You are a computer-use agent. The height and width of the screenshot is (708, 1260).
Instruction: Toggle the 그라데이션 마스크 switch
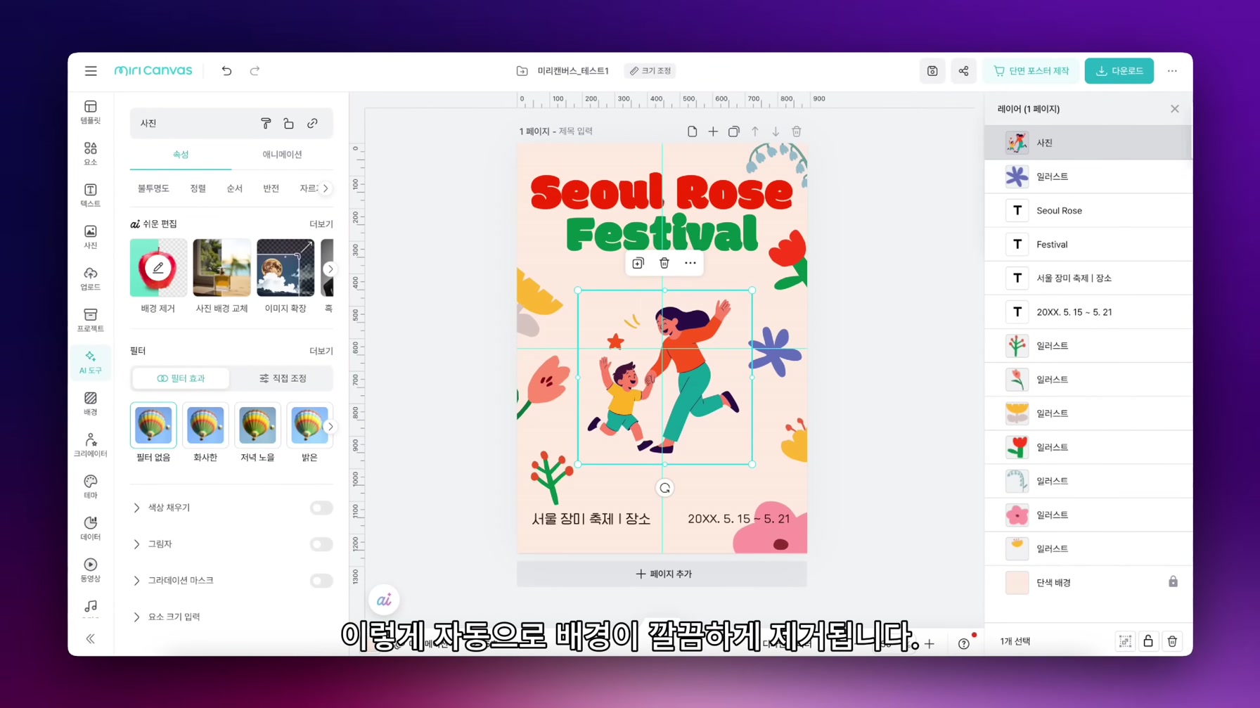pos(321,581)
